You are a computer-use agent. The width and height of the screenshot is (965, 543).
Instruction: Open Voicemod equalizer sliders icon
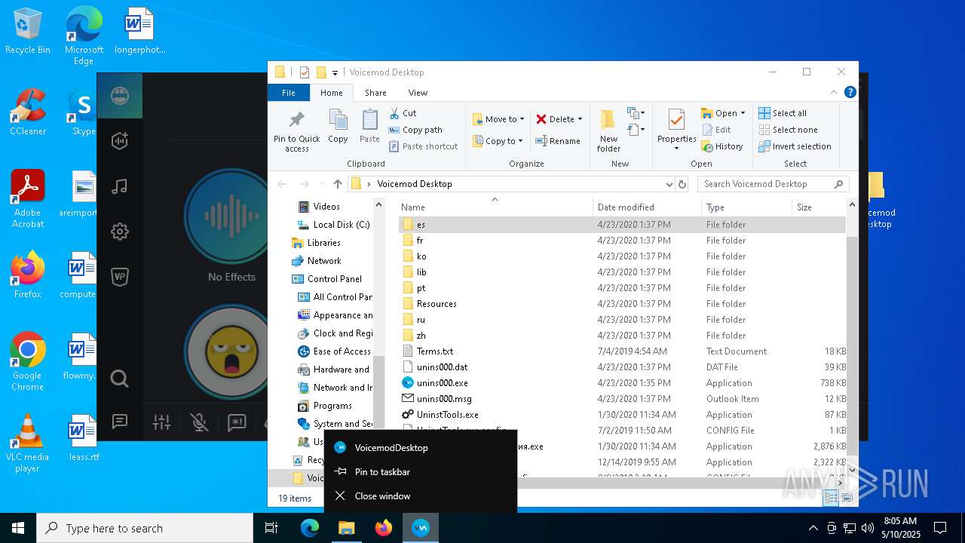pyautogui.click(x=161, y=422)
